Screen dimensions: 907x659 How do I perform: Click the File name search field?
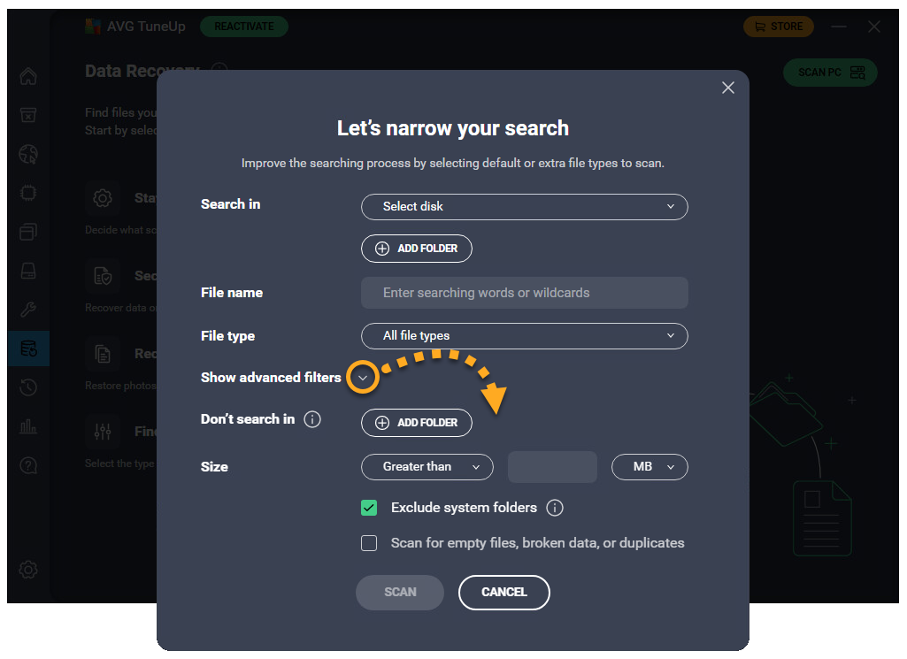[524, 293]
